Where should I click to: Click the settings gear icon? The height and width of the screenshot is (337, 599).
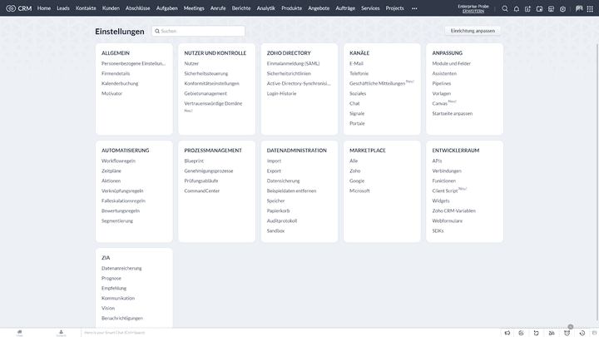click(x=563, y=8)
